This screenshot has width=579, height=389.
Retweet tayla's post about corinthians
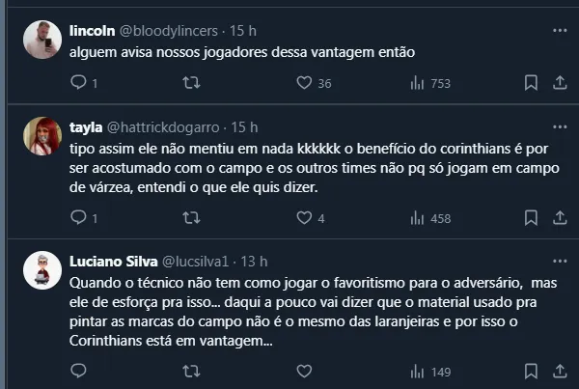click(x=191, y=218)
